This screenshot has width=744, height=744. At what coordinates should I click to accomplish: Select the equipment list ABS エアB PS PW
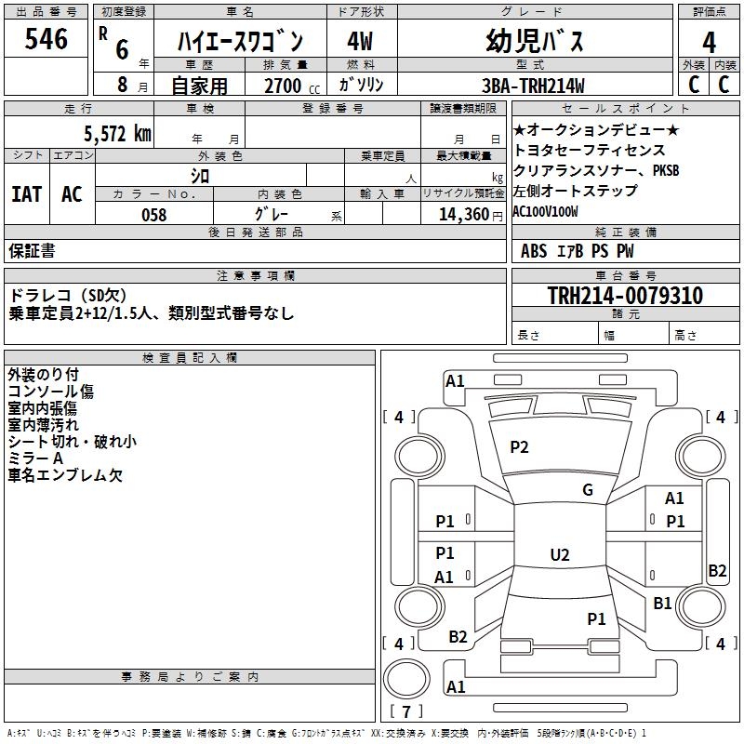click(577, 250)
